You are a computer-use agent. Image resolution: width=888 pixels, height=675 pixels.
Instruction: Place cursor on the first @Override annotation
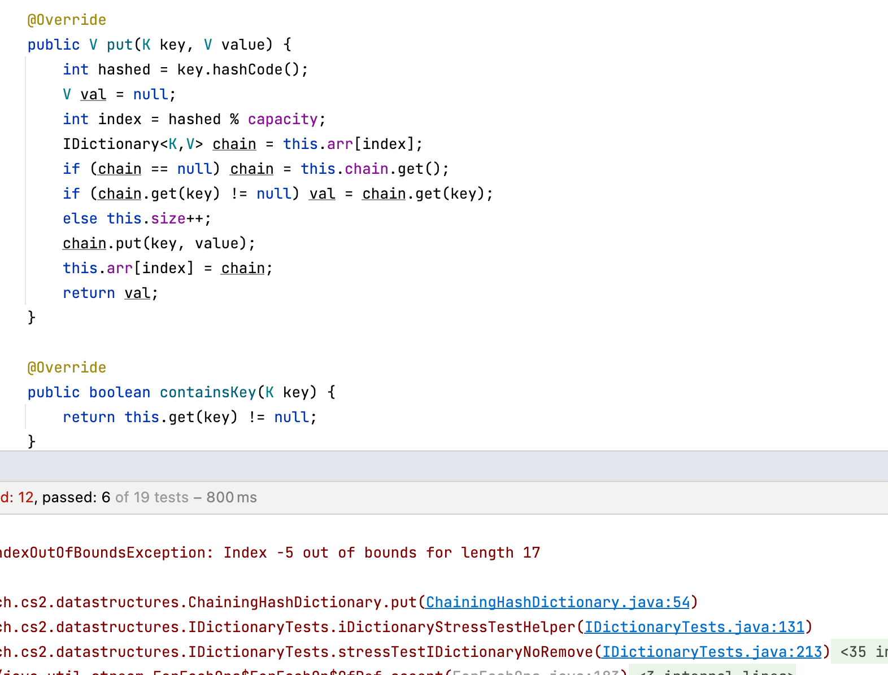point(67,20)
